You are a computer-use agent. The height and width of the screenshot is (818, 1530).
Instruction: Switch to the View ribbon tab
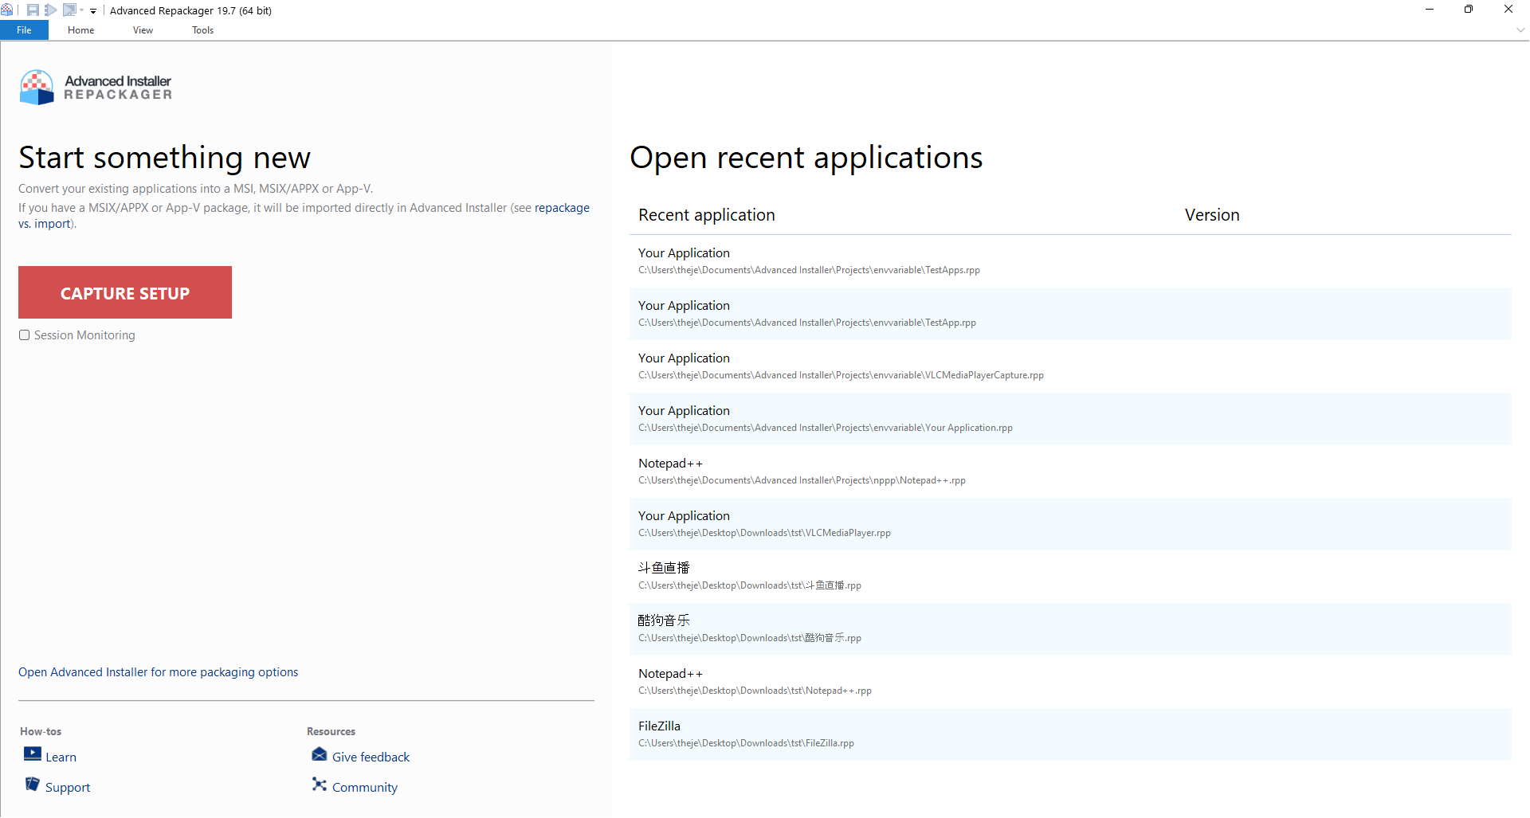143,30
